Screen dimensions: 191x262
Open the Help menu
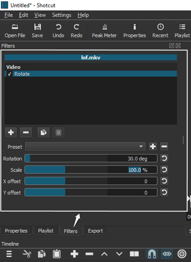83,15
